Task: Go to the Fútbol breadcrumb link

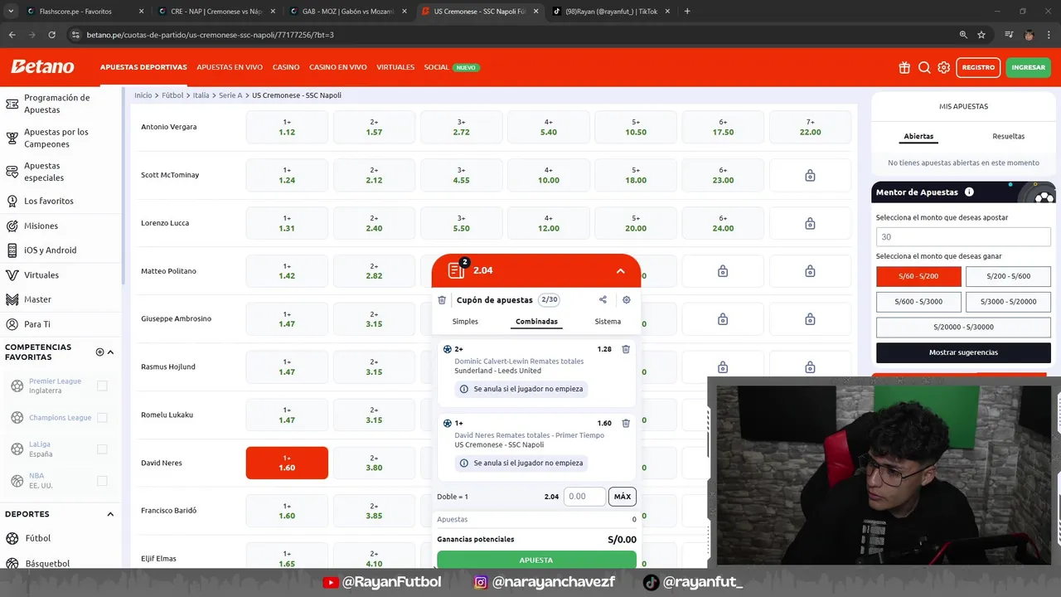Action: 172,95
